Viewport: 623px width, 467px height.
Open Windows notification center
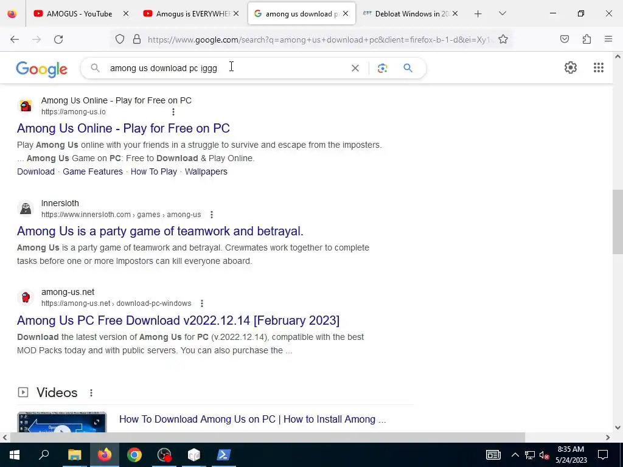(603, 455)
